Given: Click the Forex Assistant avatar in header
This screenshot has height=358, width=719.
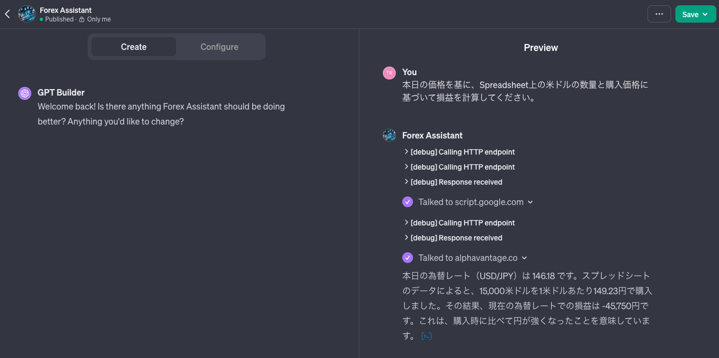Looking at the screenshot, I should point(27,14).
